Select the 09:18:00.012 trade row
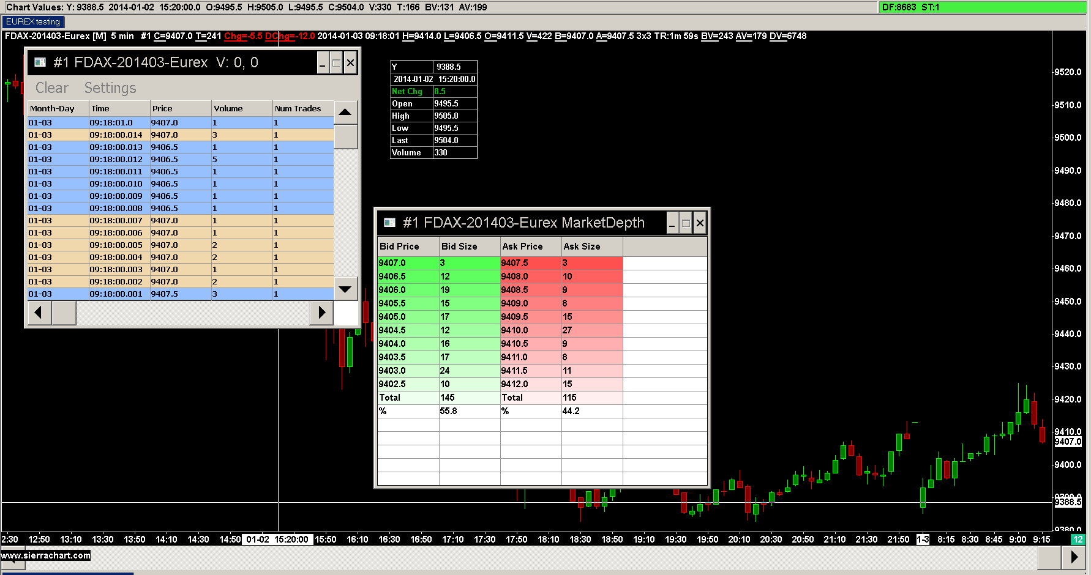The width and height of the screenshot is (1091, 575). click(x=181, y=160)
